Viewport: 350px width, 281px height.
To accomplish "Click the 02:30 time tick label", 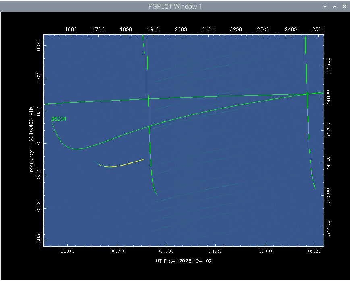I will click(315, 252).
